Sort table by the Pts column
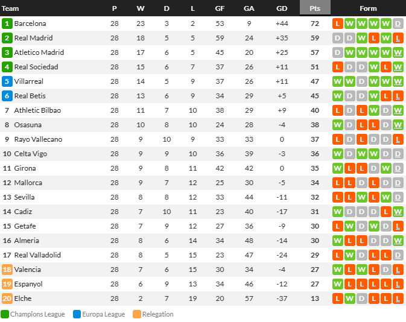Image resolution: width=406 pixels, height=322 pixels. click(x=315, y=8)
